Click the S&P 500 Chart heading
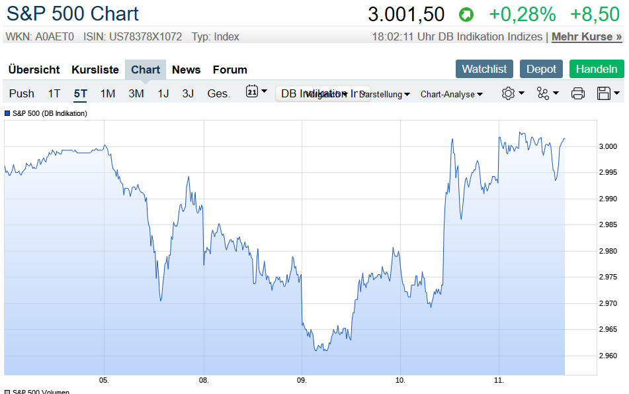 pyautogui.click(x=73, y=14)
